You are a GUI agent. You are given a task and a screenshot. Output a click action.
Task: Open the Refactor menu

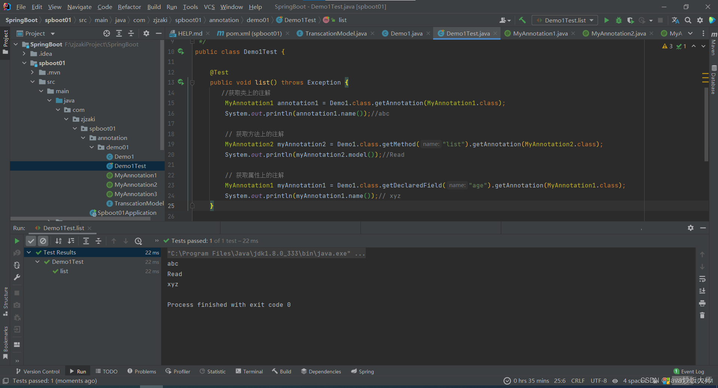pyautogui.click(x=129, y=7)
